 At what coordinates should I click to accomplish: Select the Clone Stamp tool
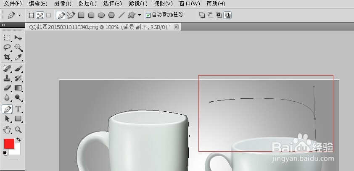7,78
